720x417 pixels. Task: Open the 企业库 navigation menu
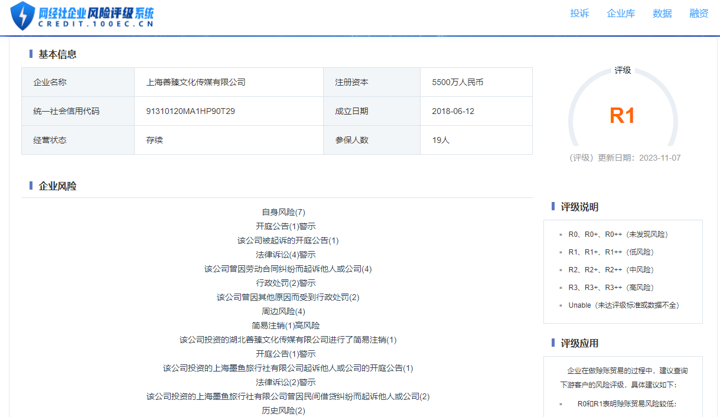[621, 13]
